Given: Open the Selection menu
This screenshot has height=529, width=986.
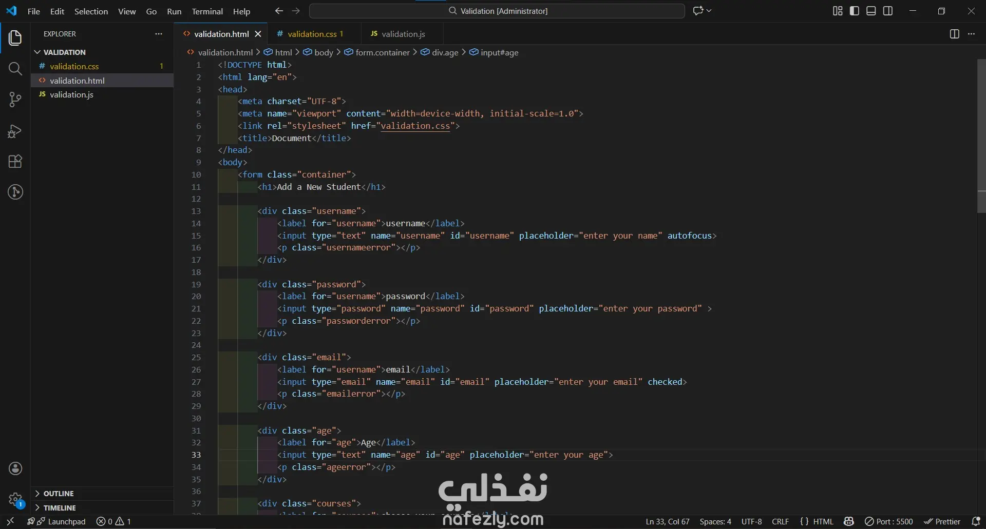Looking at the screenshot, I should 91,11.
